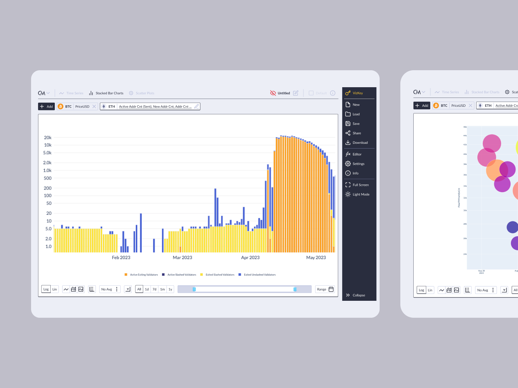Select Lin scale in left window
Viewport: 518px width, 388px height.
[x=55, y=289]
